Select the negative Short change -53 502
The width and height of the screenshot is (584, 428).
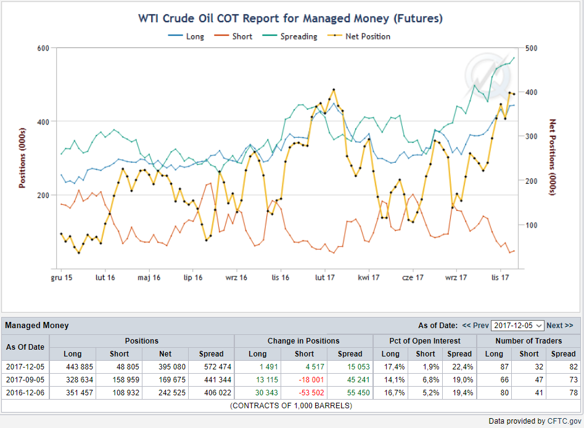[311, 393]
